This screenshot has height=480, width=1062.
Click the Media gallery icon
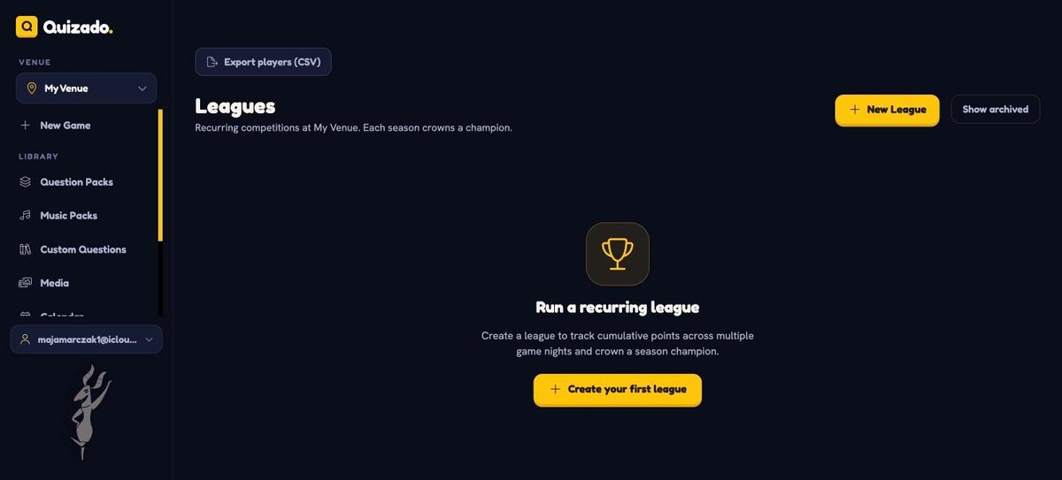25,283
